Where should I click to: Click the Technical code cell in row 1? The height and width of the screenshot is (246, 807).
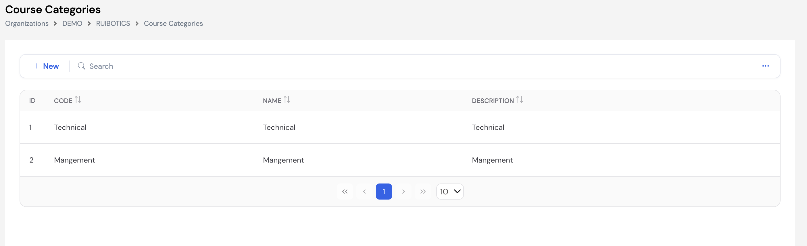pos(70,127)
